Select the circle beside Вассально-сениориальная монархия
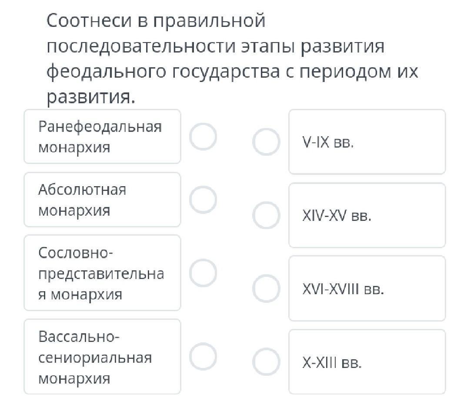This screenshot has width=457, height=417. pyautogui.click(x=203, y=356)
